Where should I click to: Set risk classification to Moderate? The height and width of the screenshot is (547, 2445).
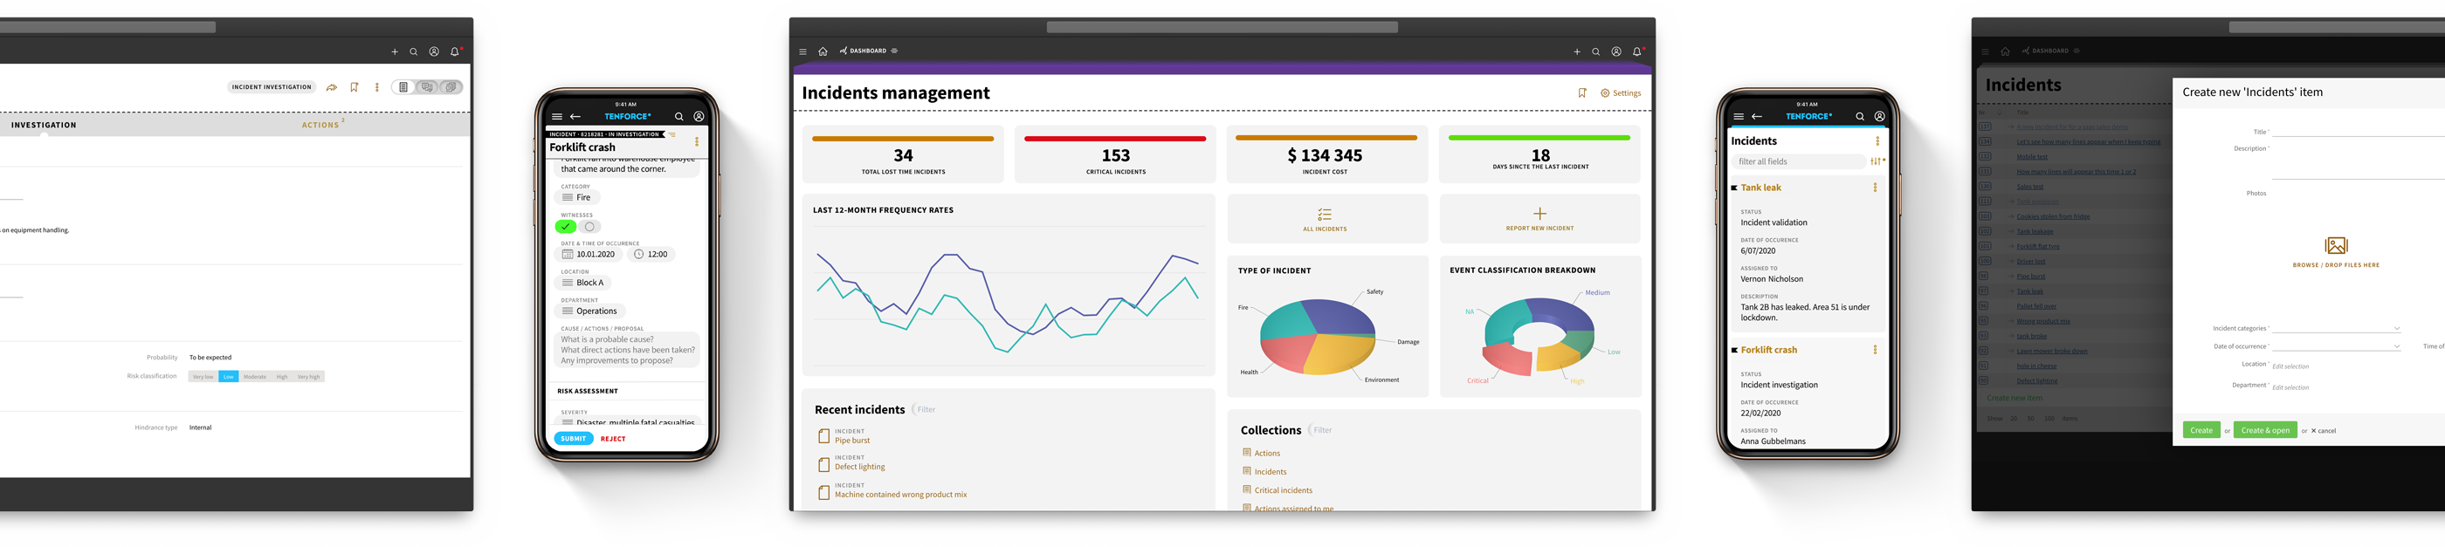255,376
